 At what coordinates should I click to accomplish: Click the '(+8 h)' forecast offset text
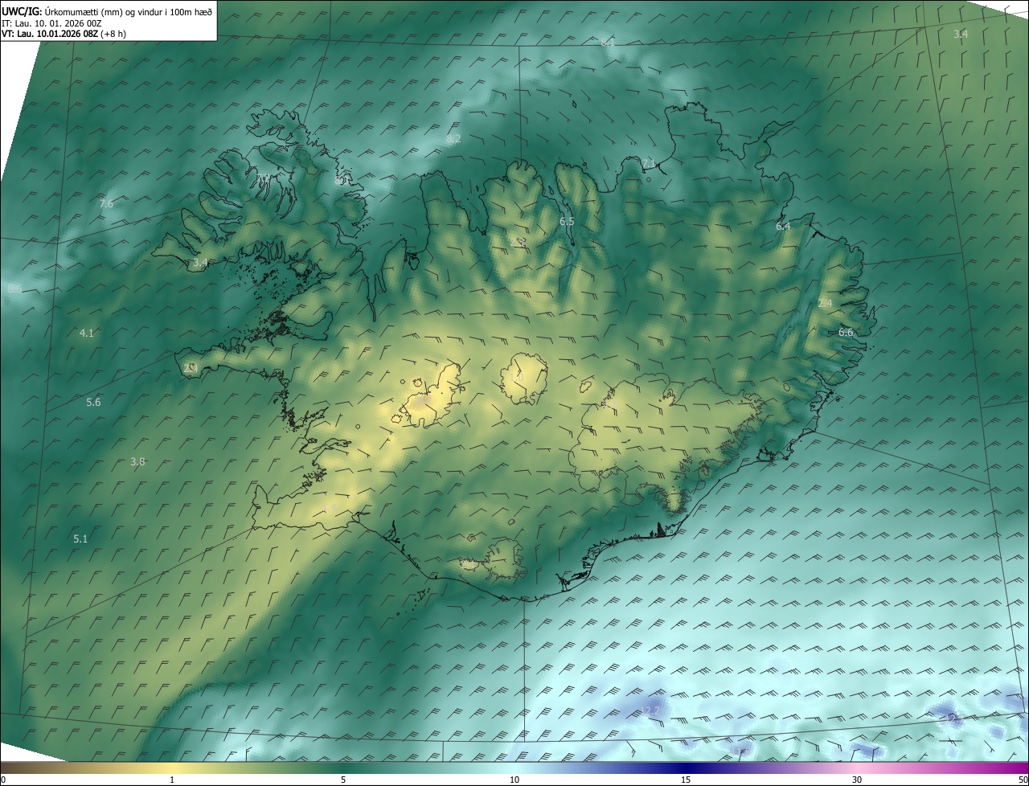(x=114, y=34)
